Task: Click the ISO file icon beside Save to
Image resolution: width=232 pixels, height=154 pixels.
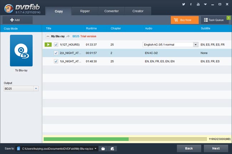Action: tap(18, 149)
